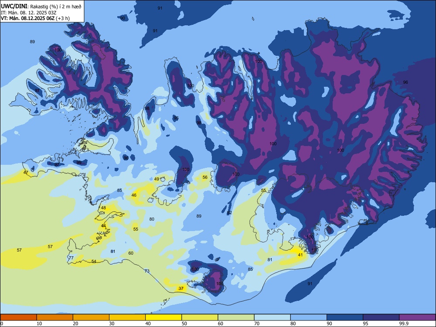
Task: Click the humidity value '41' on the map
Action: click(x=300, y=255)
